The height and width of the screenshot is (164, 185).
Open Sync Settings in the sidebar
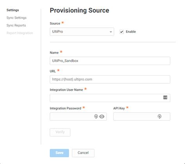click(16, 18)
